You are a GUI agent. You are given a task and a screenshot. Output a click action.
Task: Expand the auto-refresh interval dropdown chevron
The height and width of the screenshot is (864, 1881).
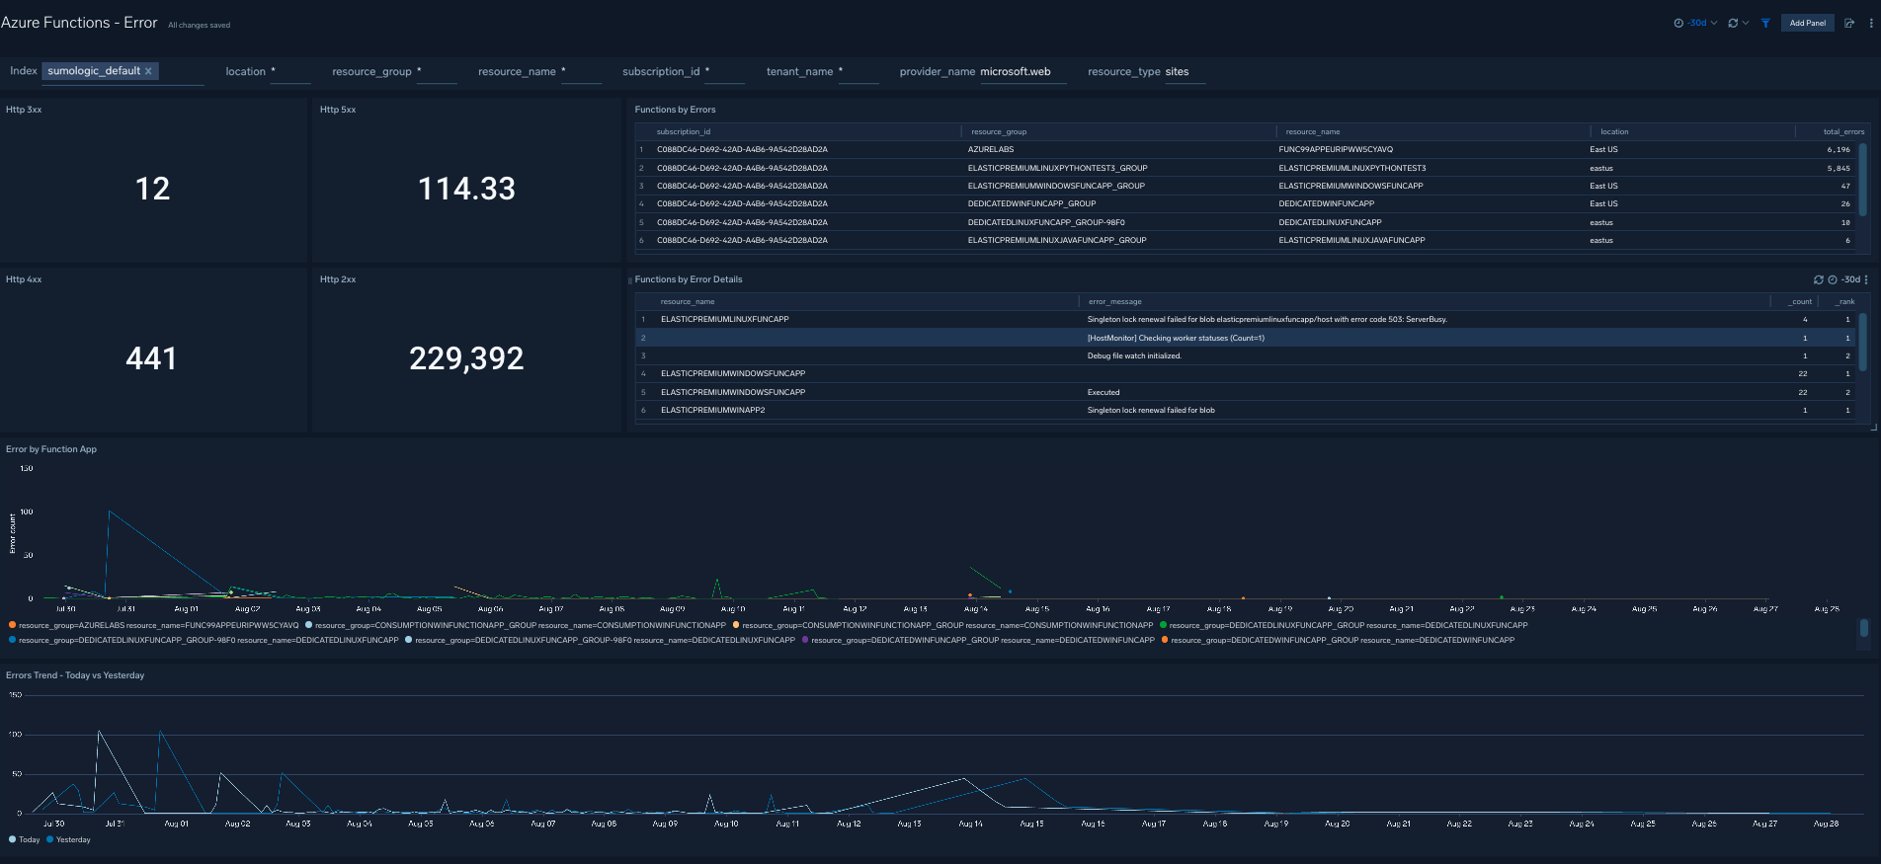tap(1746, 23)
